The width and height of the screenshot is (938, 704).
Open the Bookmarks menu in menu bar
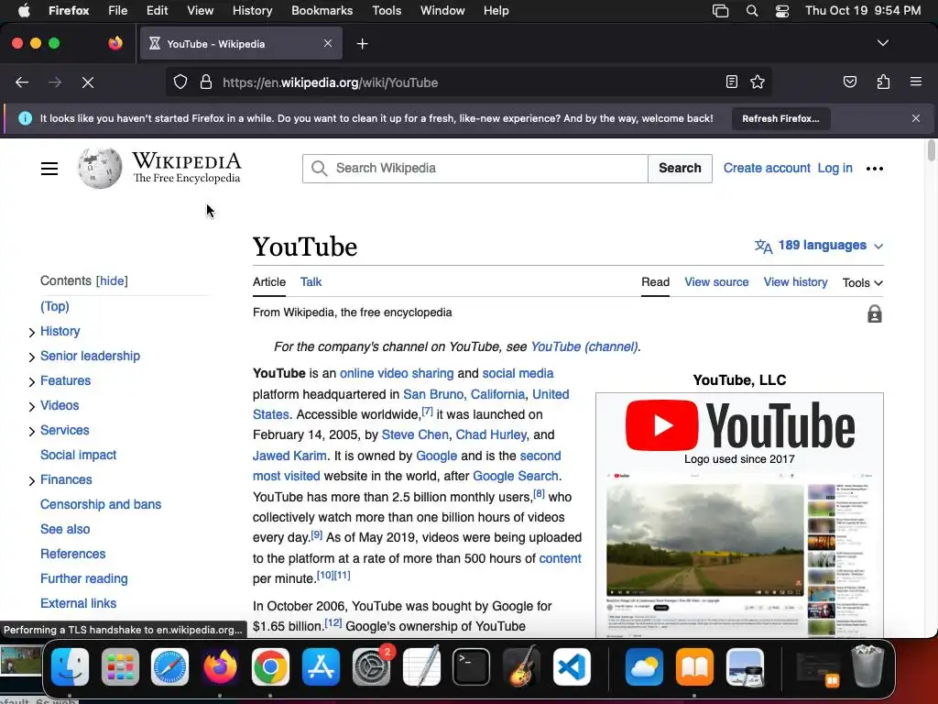[322, 10]
